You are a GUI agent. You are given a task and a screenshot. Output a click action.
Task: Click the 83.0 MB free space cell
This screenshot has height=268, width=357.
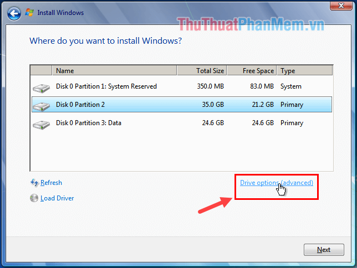[262, 86]
